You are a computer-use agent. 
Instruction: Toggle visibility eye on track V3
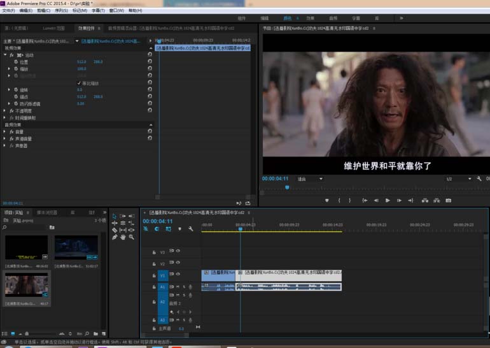coord(178,251)
